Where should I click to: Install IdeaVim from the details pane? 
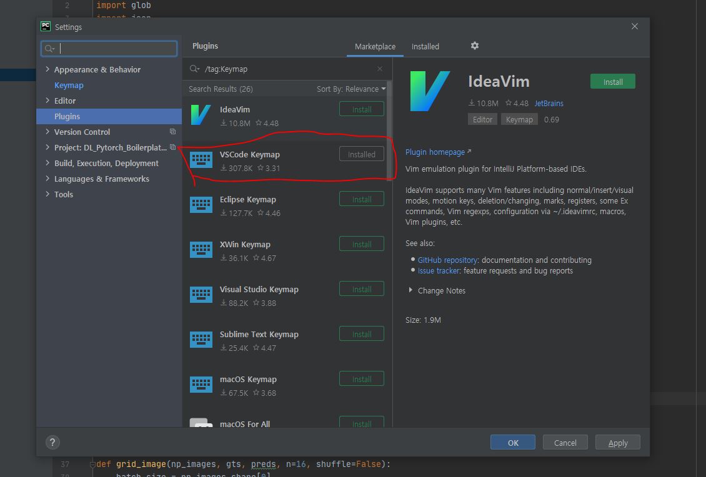click(x=613, y=81)
